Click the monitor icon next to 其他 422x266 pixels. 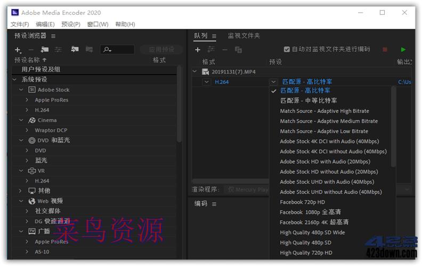tap(32, 191)
